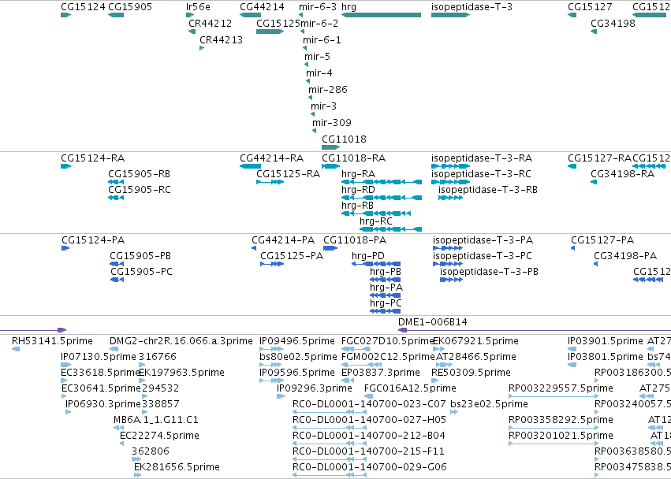Select the CG15905-RB transcript
Image resolution: width=671 pixels, height=479 pixels.
[116, 182]
